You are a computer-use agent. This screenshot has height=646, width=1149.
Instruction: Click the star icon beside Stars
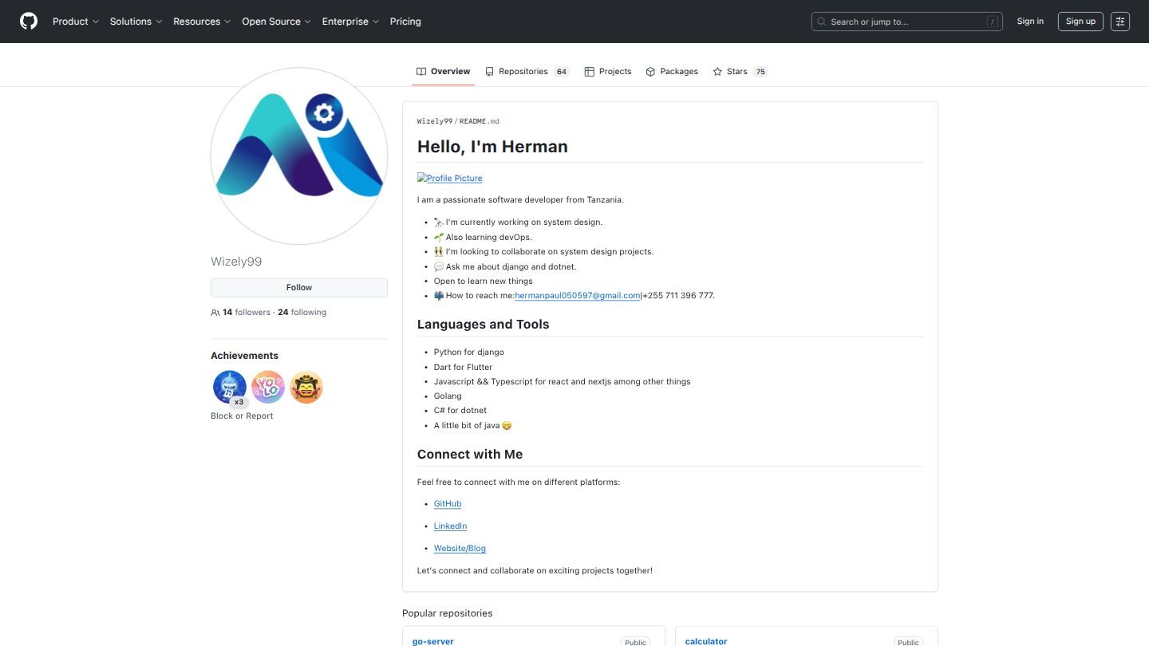click(x=717, y=71)
